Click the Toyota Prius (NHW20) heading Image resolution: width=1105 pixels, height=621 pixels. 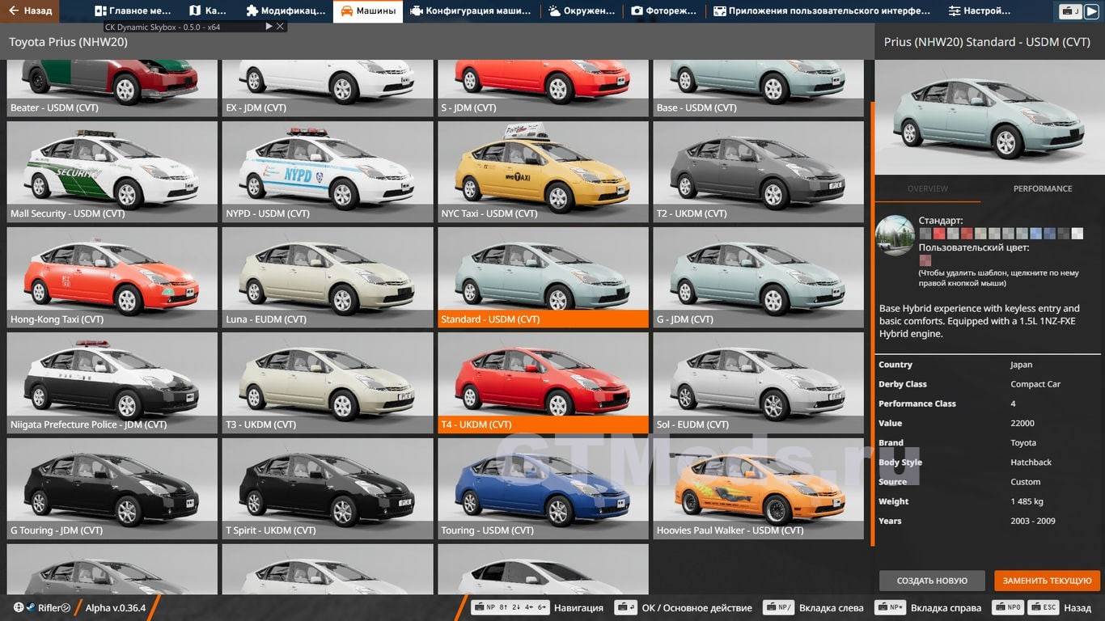click(x=68, y=42)
